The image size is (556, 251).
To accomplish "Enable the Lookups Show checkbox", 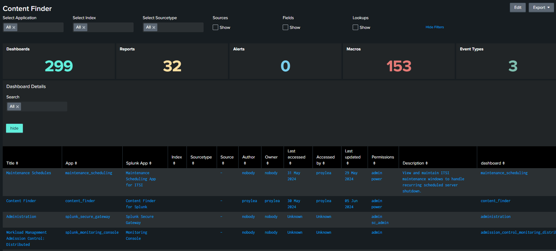I will [x=355, y=27].
